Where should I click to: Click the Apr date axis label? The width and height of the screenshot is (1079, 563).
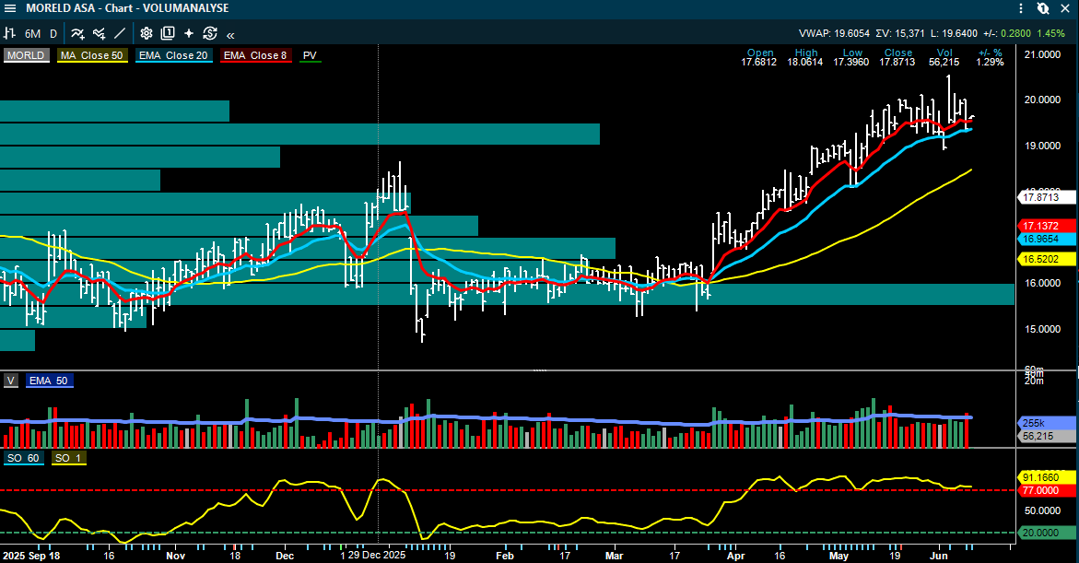[x=735, y=556]
